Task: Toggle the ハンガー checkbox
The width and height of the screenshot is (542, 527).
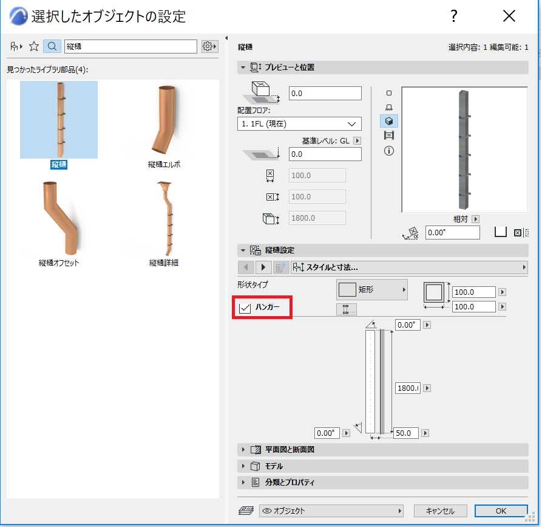Action: coord(245,308)
